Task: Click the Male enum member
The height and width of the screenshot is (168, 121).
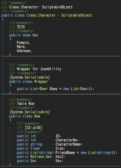Action: pos(21,47)
